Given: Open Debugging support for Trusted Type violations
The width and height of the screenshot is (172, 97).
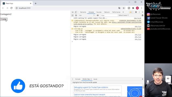Looking at the screenshot, I should 91,87.
